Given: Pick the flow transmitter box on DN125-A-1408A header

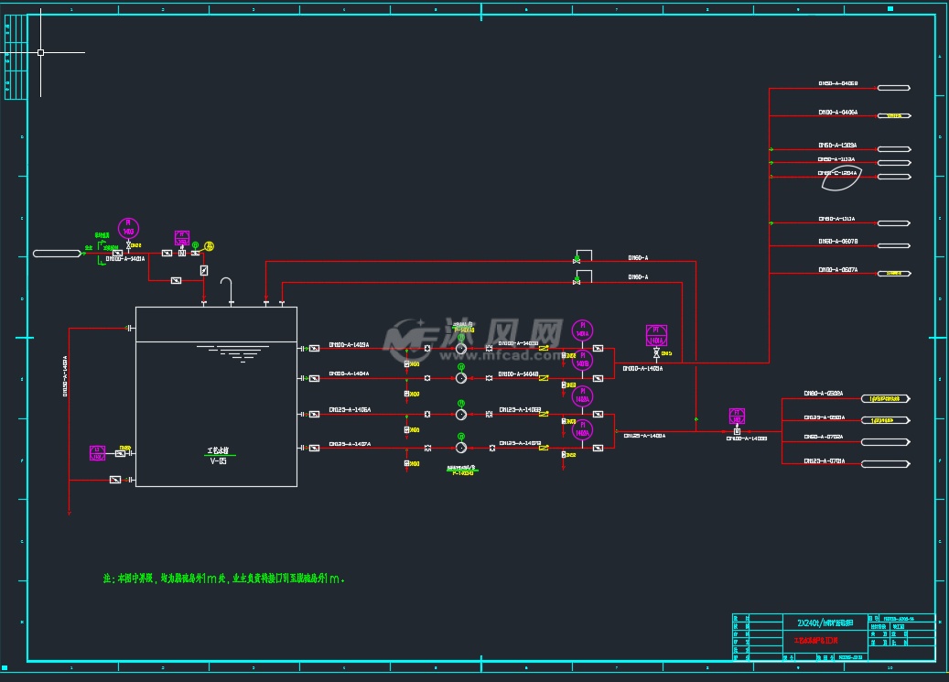Looking at the screenshot, I should click(737, 417).
